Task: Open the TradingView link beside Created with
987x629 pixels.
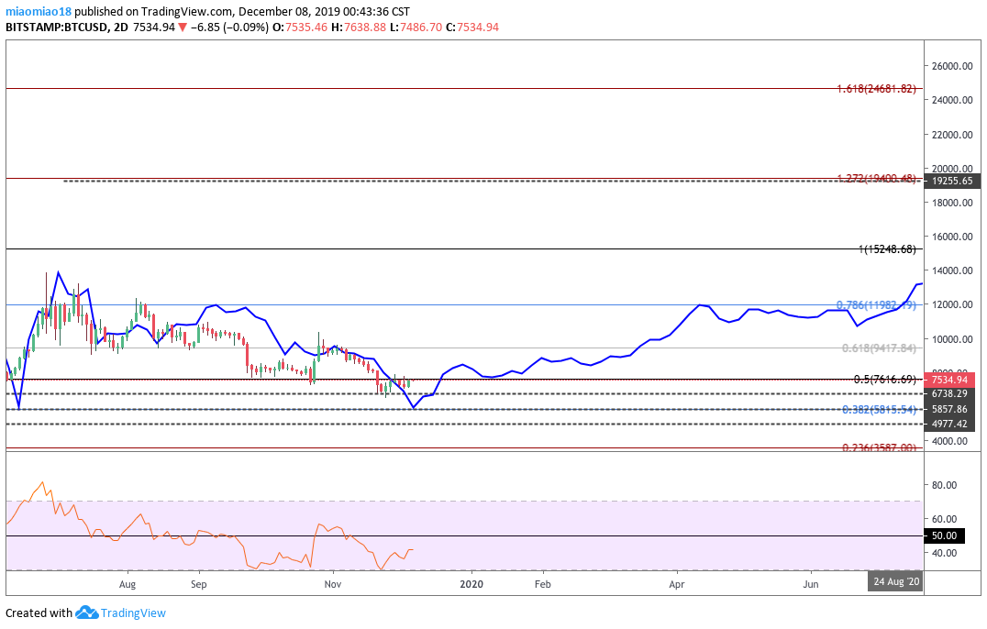Action: tap(133, 612)
